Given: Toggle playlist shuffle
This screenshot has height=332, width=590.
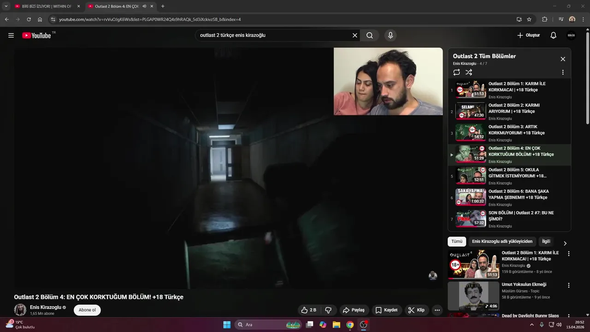Looking at the screenshot, I should click(469, 72).
